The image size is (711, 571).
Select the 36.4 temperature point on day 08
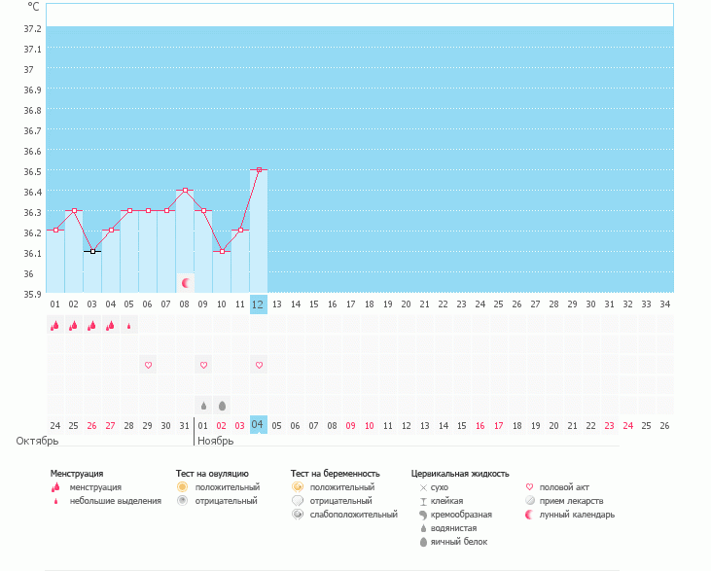(x=185, y=190)
